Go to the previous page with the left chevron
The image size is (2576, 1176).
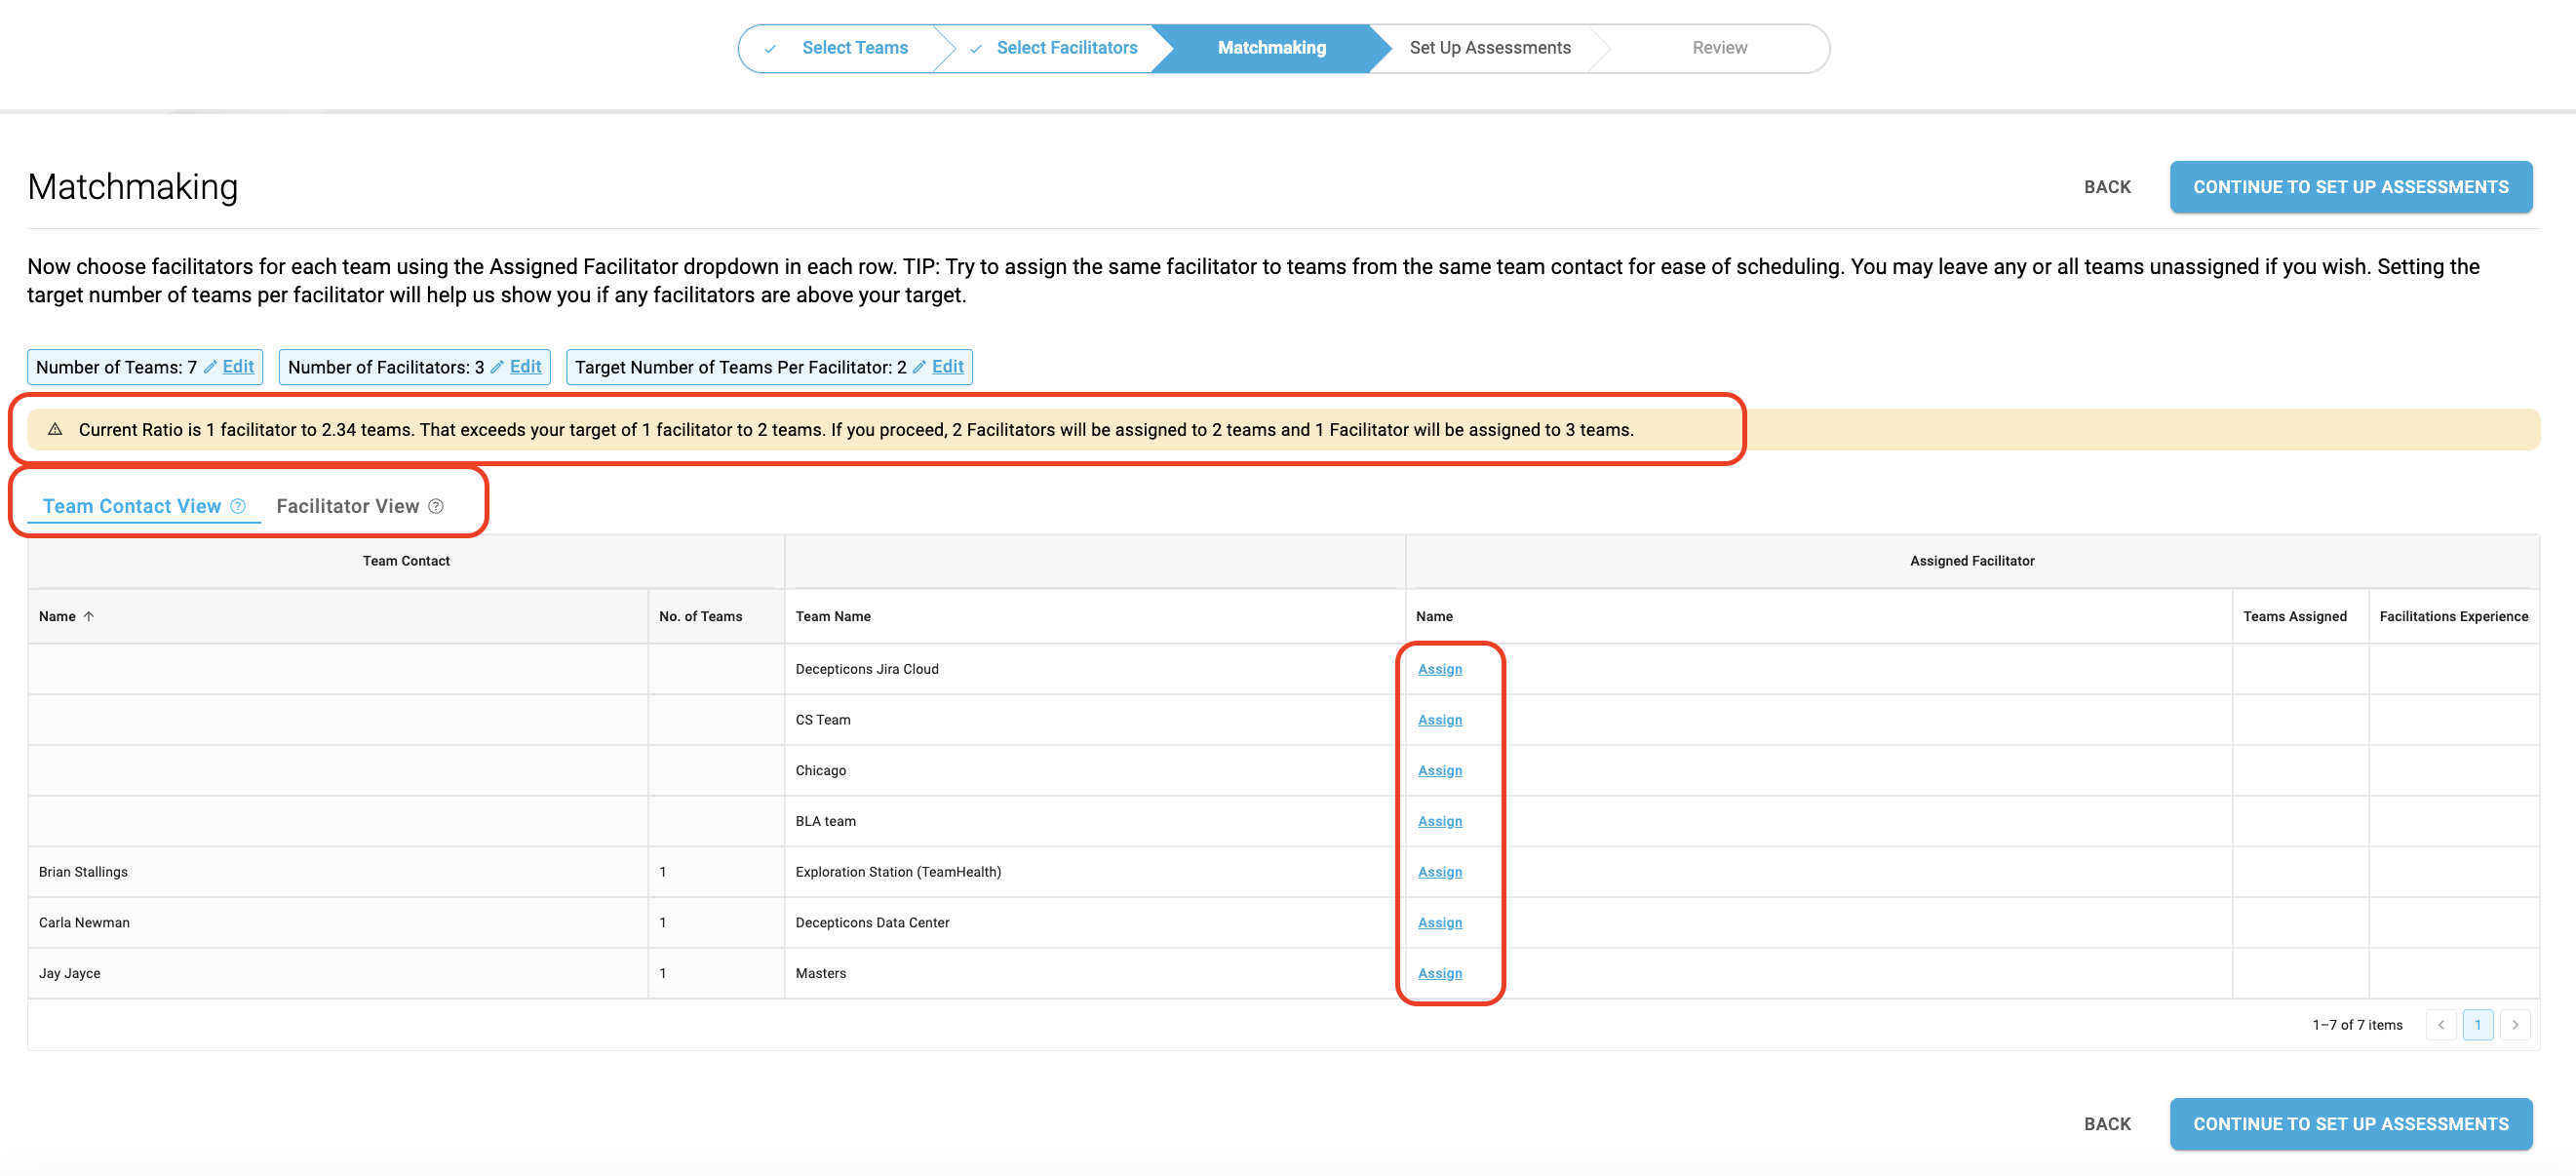tap(2441, 1025)
